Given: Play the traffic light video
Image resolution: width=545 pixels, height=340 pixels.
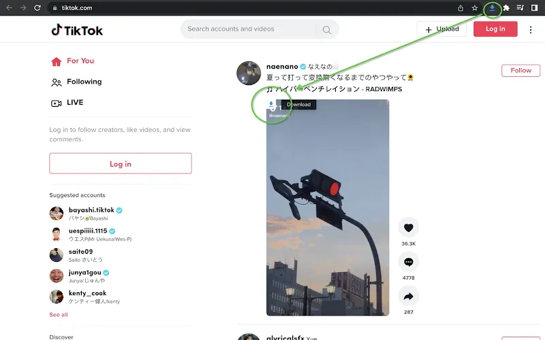Looking at the screenshot, I should coord(328,207).
